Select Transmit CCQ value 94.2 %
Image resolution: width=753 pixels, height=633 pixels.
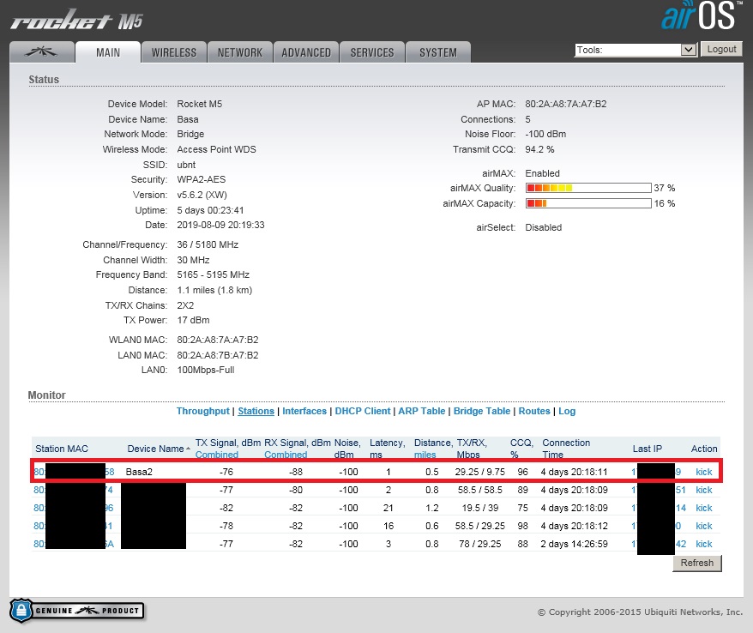click(539, 149)
